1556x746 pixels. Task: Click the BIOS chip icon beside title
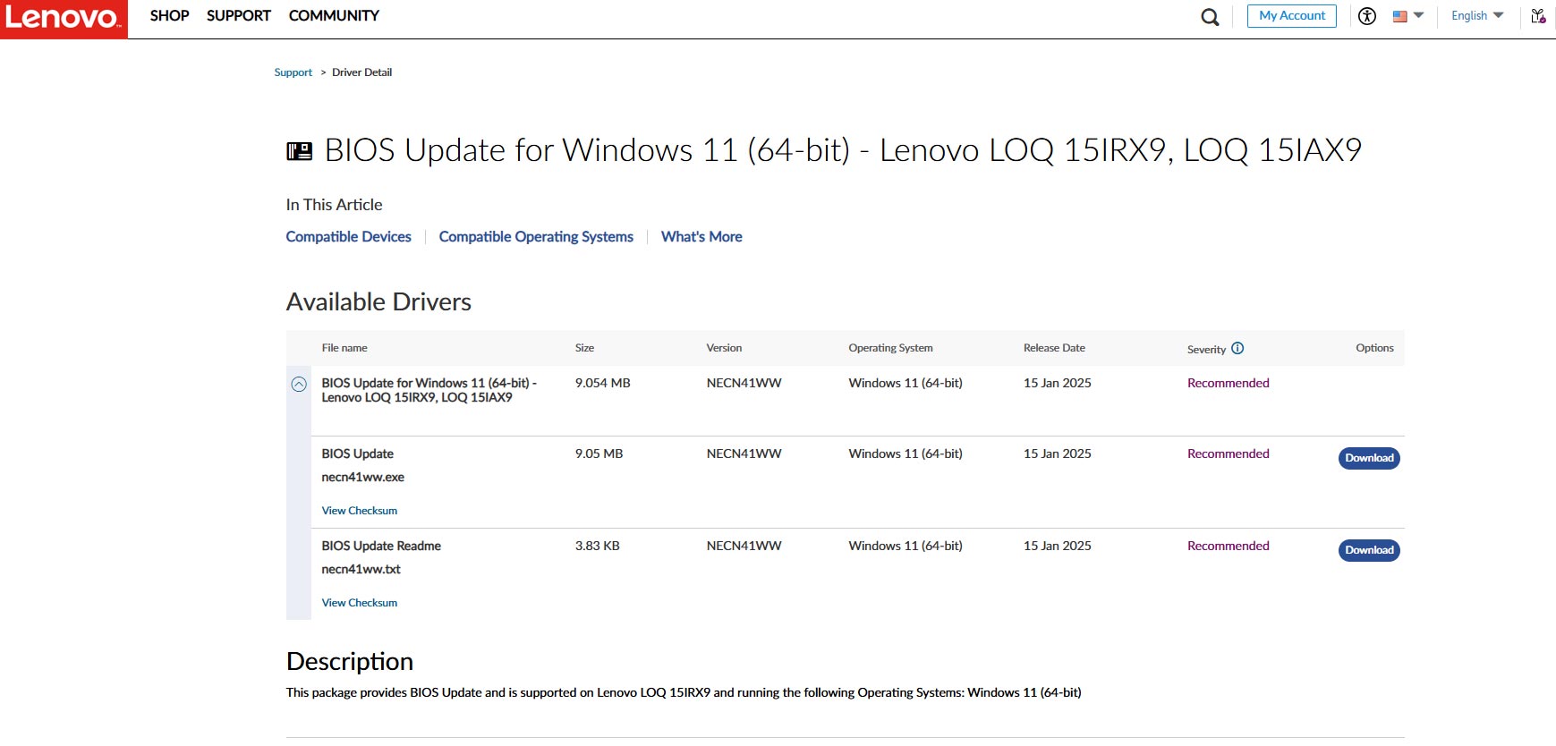pos(299,151)
